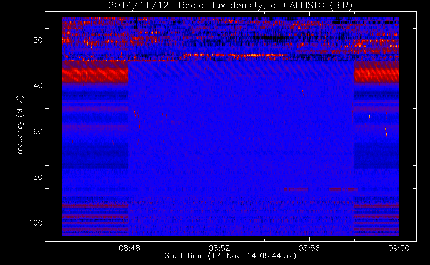Select the 40 MHz frequency tick label
Screen dimensions: 430x265
coord(38,86)
